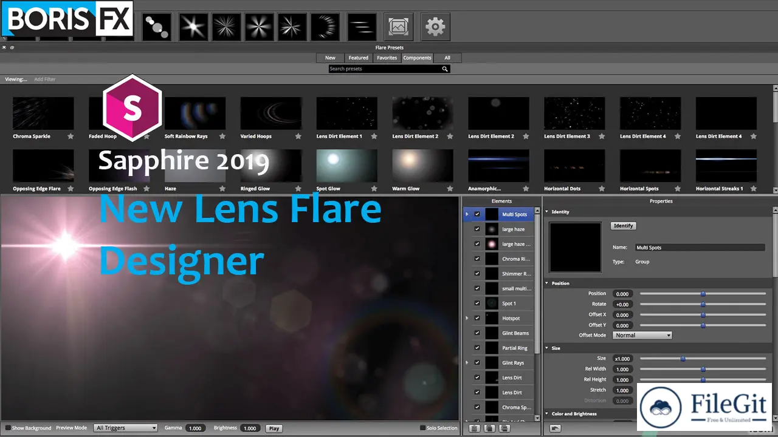Click the trash icon below Elements list
The height and width of the screenshot is (437, 778).
coord(474,429)
